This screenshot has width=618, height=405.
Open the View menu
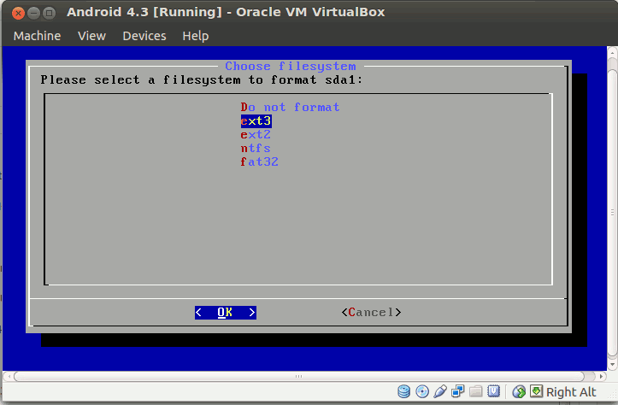[x=91, y=36]
